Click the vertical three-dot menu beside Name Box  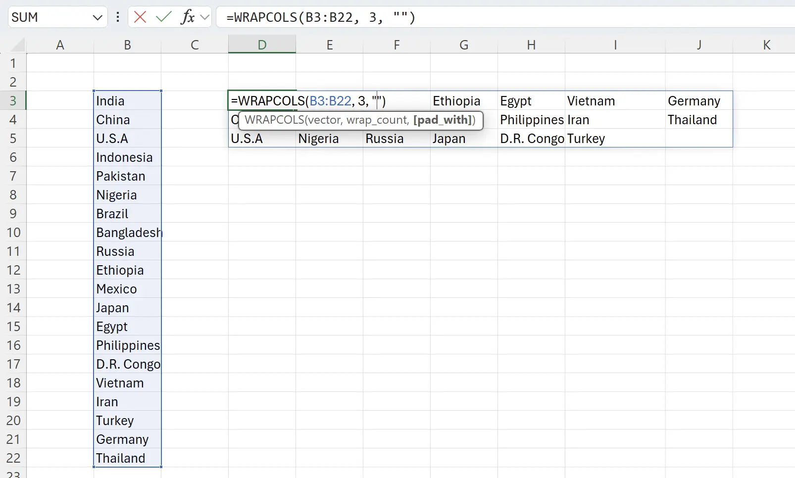point(117,17)
